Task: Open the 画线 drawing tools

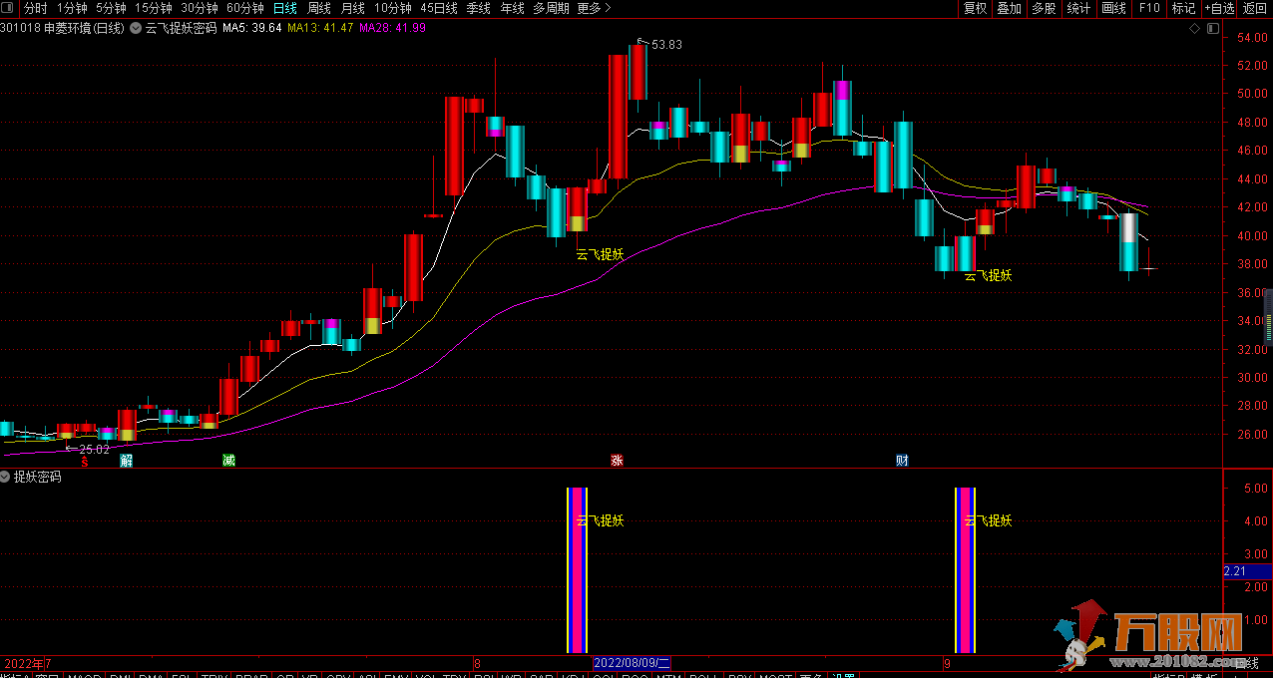Action: pos(1113,8)
